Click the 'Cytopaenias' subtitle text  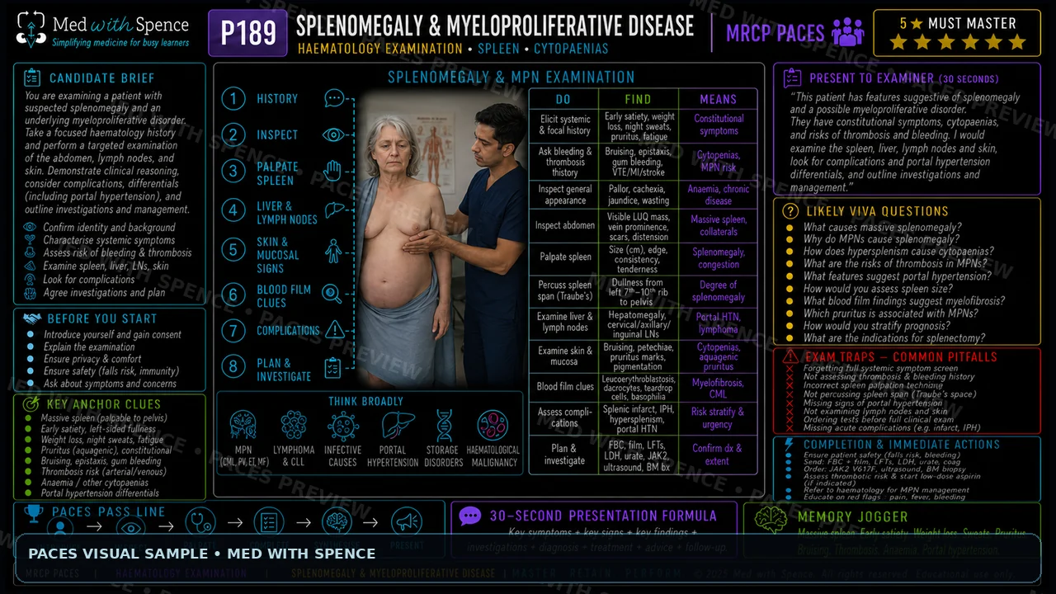[571, 49]
